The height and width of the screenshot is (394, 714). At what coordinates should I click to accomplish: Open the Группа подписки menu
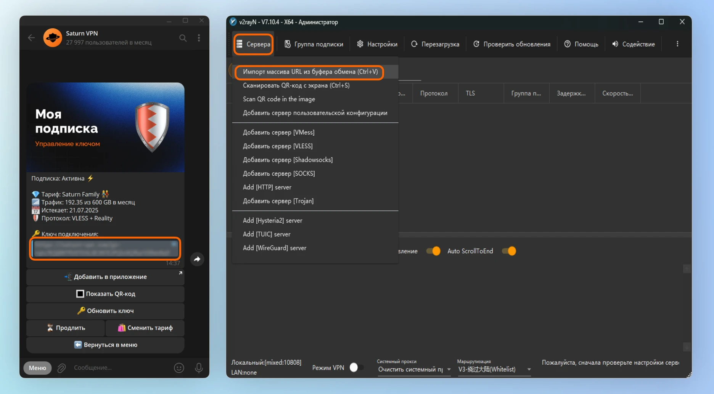click(x=314, y=44)
